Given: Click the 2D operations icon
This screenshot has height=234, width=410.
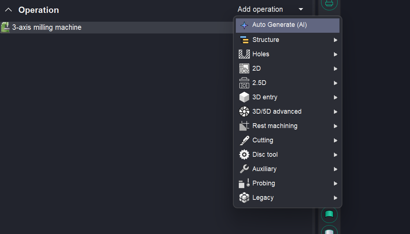Looking at the screenshot, I should click(244, 68).
